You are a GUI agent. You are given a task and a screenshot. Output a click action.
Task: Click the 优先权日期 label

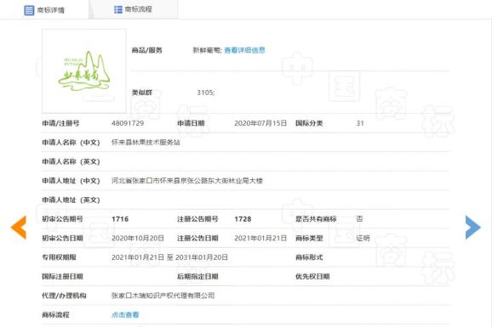312,277
